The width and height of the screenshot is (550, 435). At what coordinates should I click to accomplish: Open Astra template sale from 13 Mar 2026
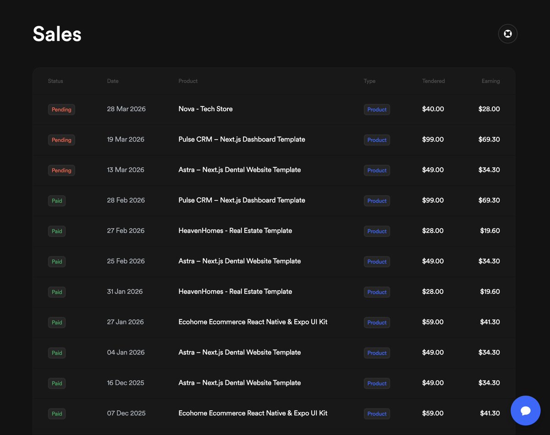point(240,170)
